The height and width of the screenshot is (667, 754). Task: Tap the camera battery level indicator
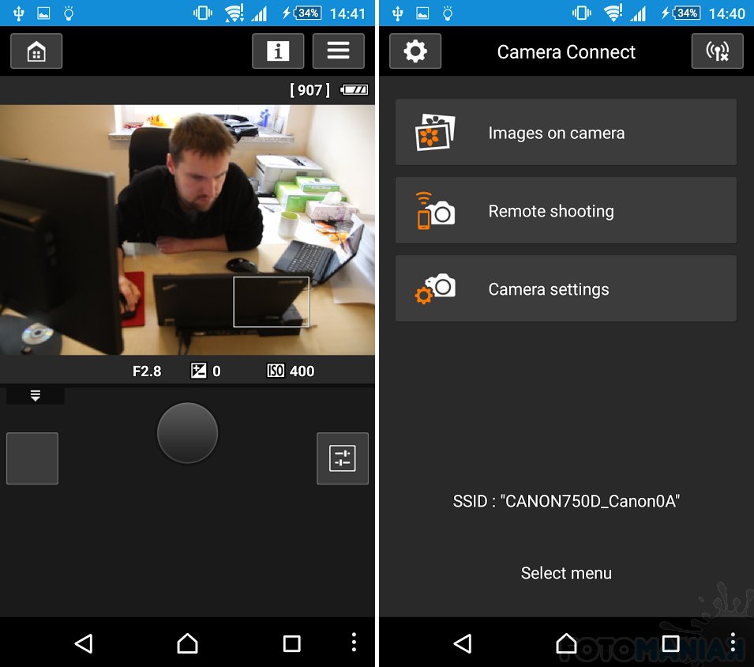point(354,90)
